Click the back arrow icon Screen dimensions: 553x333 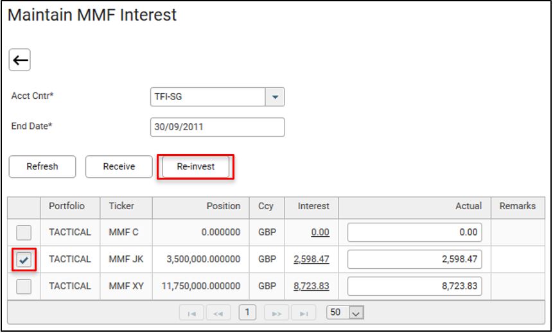point(21,60)
